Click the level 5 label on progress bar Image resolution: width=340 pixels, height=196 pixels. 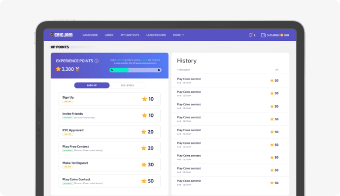[x=112, y=70]
